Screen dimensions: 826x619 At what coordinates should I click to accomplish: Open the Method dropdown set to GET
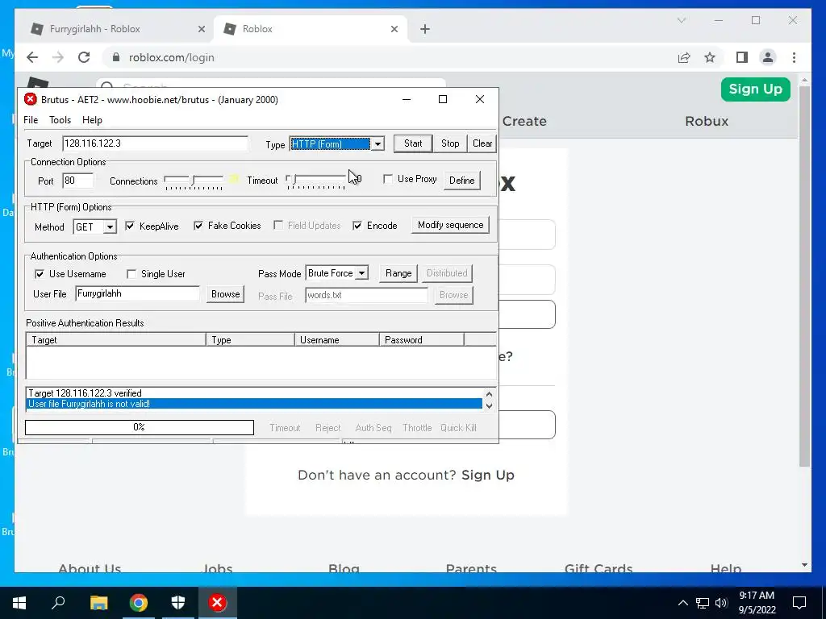[110, 226]
